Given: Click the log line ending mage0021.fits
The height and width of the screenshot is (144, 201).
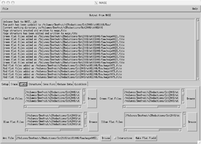Looking at the screenshot, I should (x=64, y=36).
